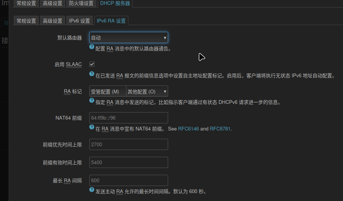This screenshot has width=343, height=201.
Task: Open the 默认路由器 dropdown set to 自动
Action: coord(129,37)
